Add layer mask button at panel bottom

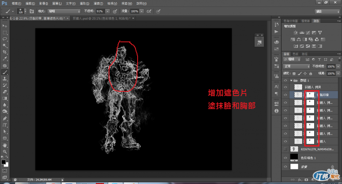click(306, 180)
